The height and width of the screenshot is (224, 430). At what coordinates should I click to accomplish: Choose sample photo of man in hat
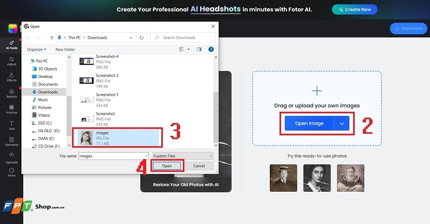pos(283,178)
